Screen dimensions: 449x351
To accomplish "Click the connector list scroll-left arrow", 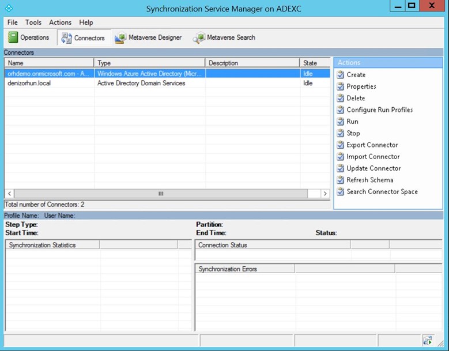I will pyautogui.click(x=9, y=194).
